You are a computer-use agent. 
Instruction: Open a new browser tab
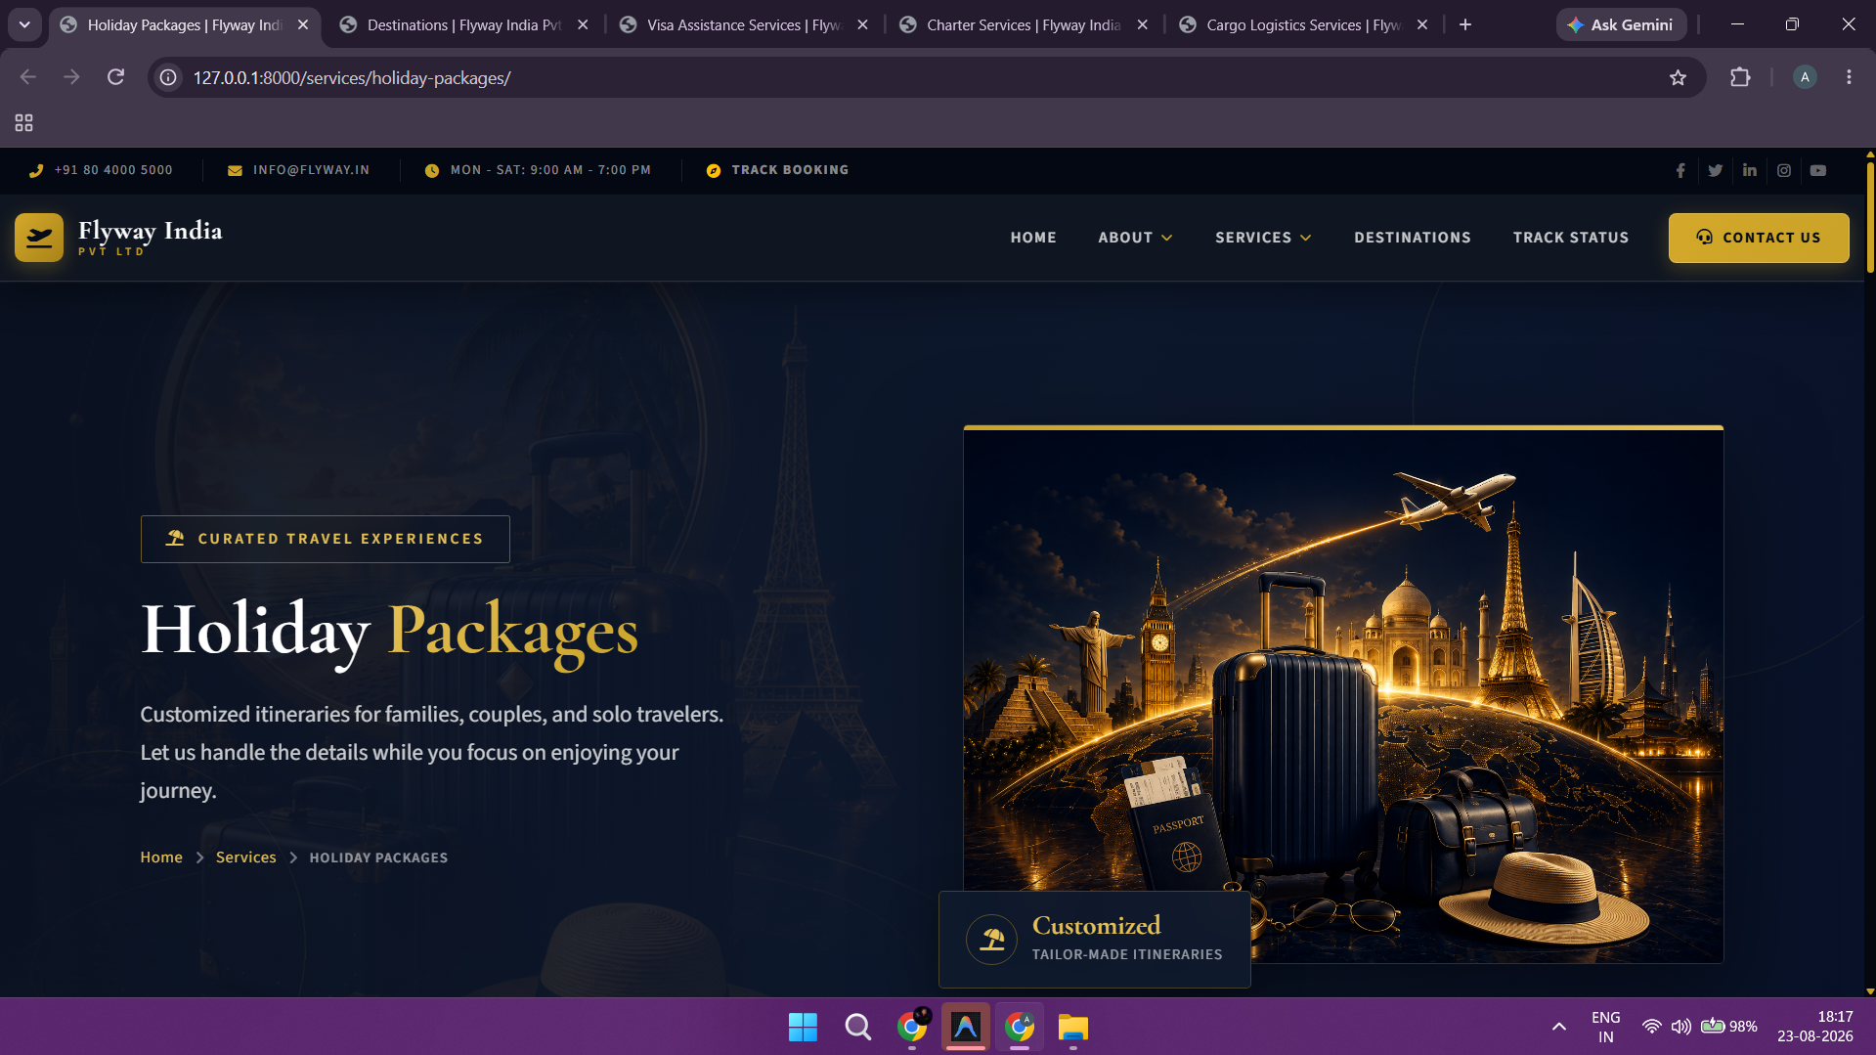[1465, 25]
